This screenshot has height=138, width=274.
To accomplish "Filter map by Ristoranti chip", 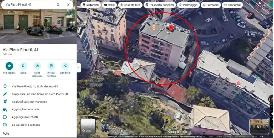I will click(x=91, y=5).
